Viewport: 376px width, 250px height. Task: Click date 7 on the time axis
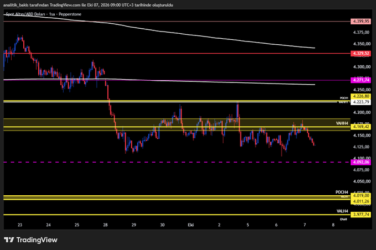pos(305,225)
